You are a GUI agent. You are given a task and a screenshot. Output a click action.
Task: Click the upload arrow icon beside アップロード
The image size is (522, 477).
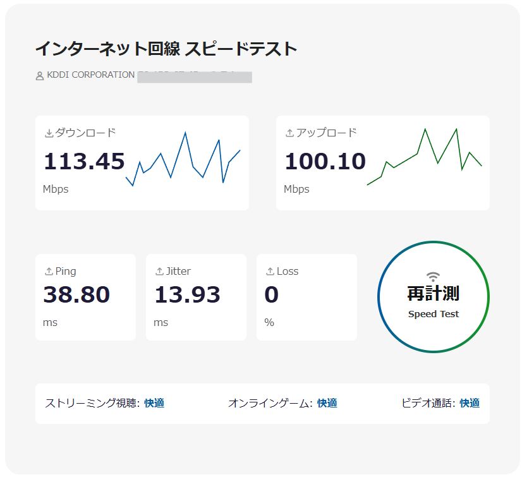coord(289,133)
